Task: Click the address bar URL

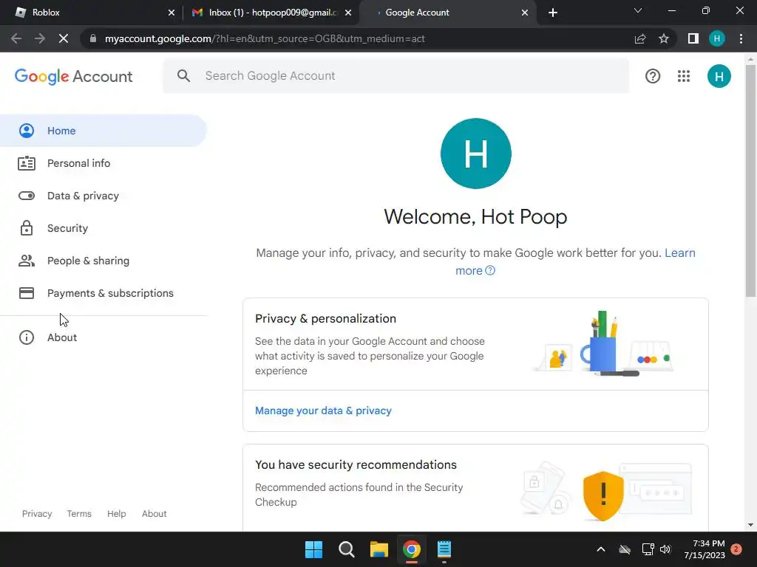Action: click(265, 38)
